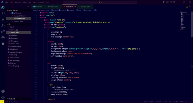Open notifications bell in status bar

190,102
